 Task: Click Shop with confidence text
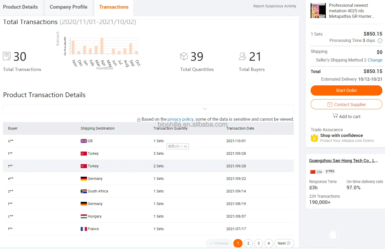pyautogui.click(x=342, y=135)
